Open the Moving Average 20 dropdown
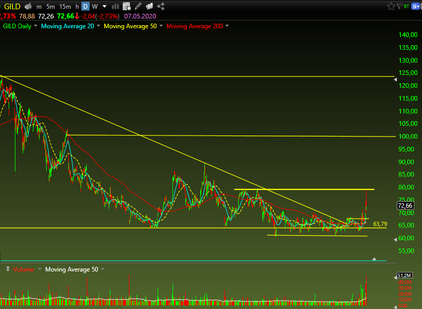 pos(98,26)
